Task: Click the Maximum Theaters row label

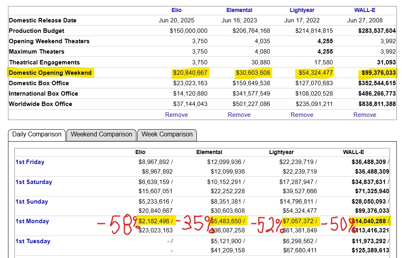Action: [x=37, y=52]
